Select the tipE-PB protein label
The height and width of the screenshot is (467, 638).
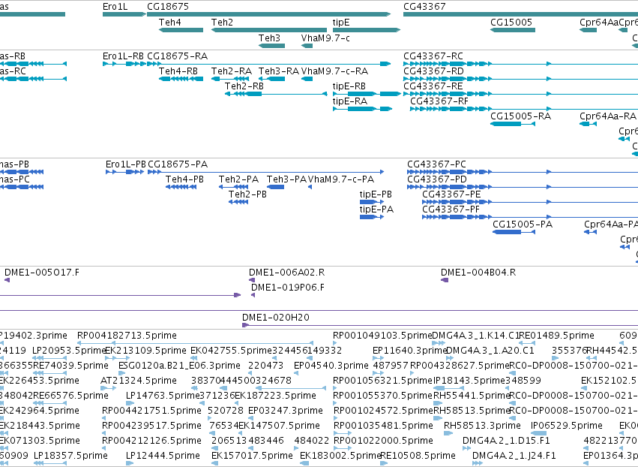point(376,194)
